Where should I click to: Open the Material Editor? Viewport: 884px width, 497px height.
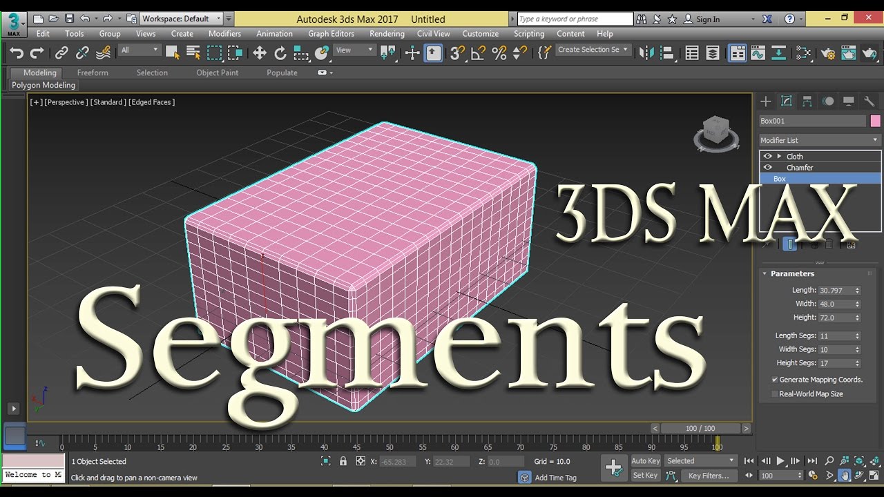803,52
